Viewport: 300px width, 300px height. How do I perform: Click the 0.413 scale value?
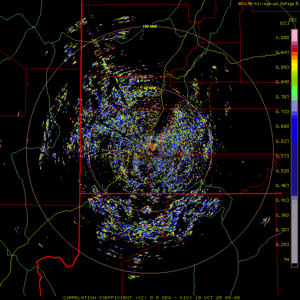click(282, 200)
